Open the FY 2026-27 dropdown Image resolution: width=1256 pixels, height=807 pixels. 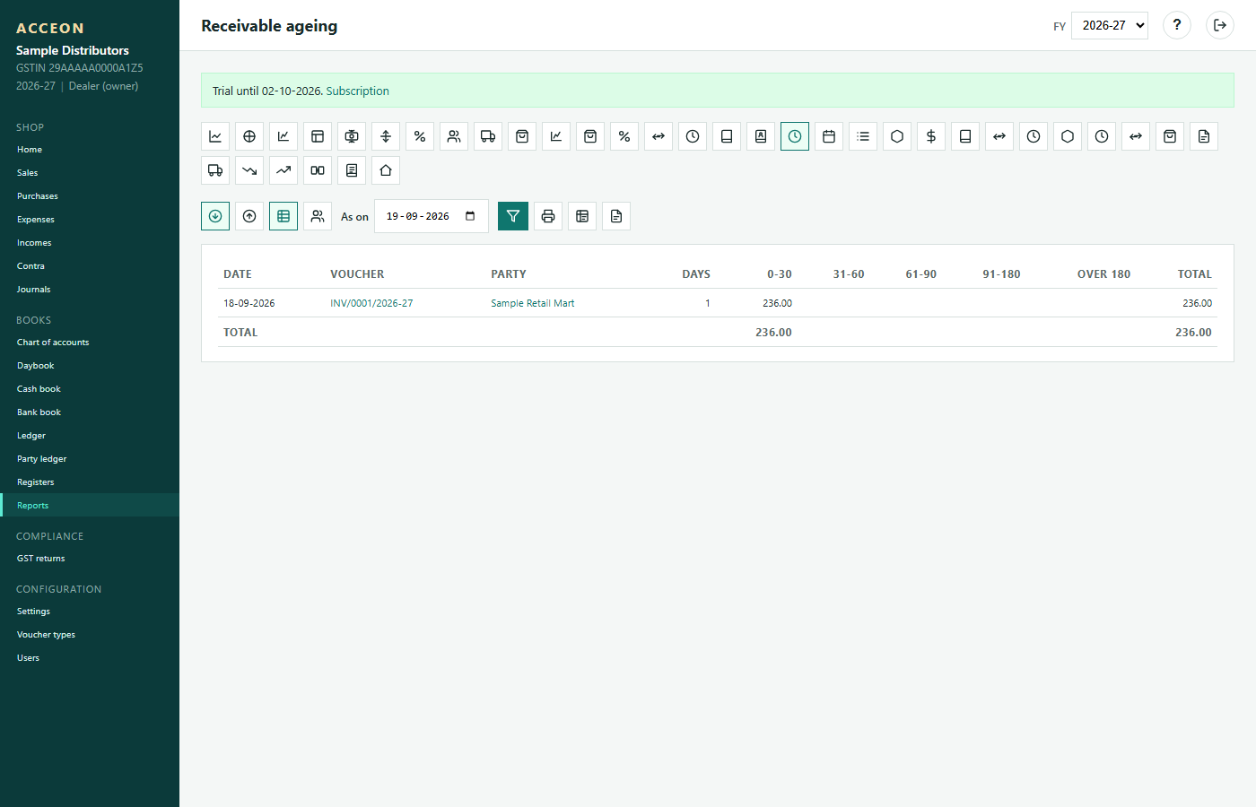coord(1110,25)
